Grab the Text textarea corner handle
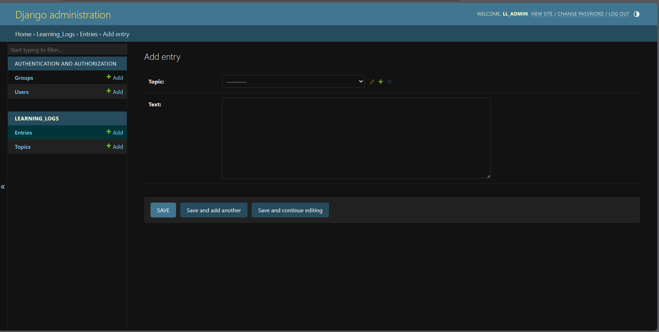Screen dimensions: 659x332 [x=488, y=176]
